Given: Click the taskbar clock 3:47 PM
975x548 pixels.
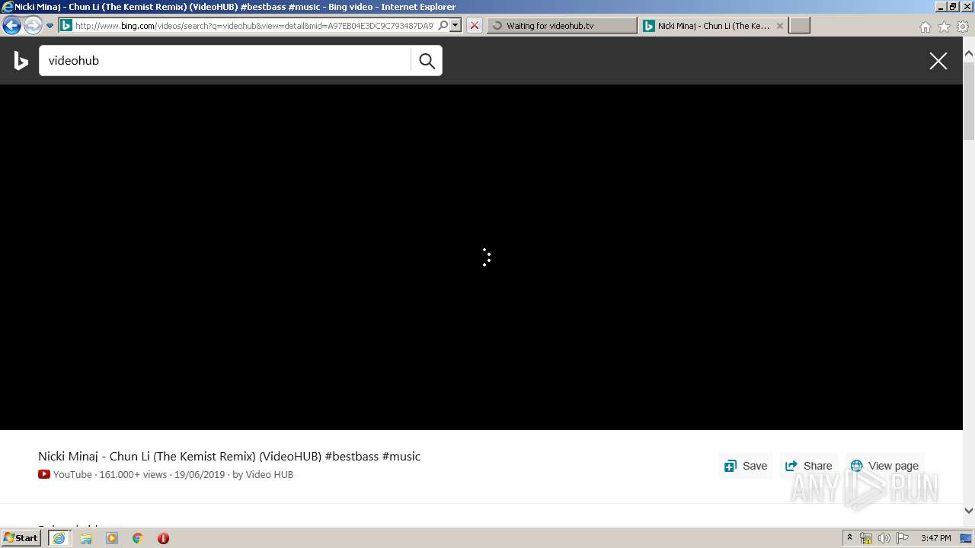Looking at the screenshot, I should 935,538.
